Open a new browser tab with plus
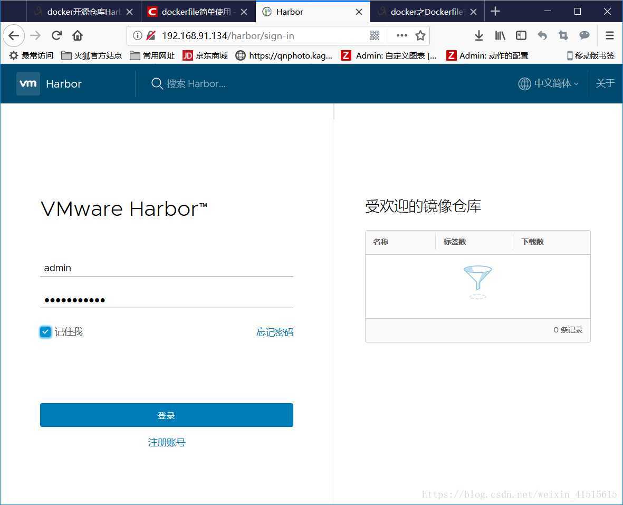This screenshot has width=623, height=505. tap(495, 12)
